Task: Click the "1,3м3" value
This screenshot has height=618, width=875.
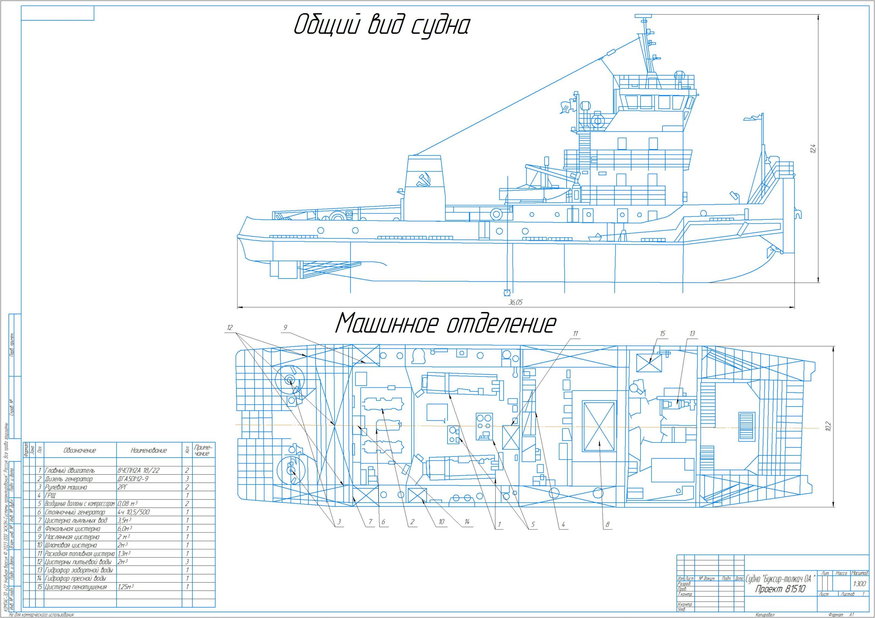Action: 125,554
